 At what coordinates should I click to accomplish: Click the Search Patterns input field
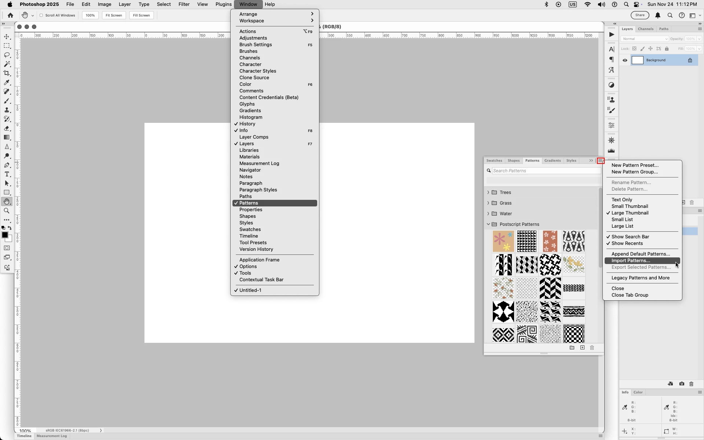[x=546, y=171]
